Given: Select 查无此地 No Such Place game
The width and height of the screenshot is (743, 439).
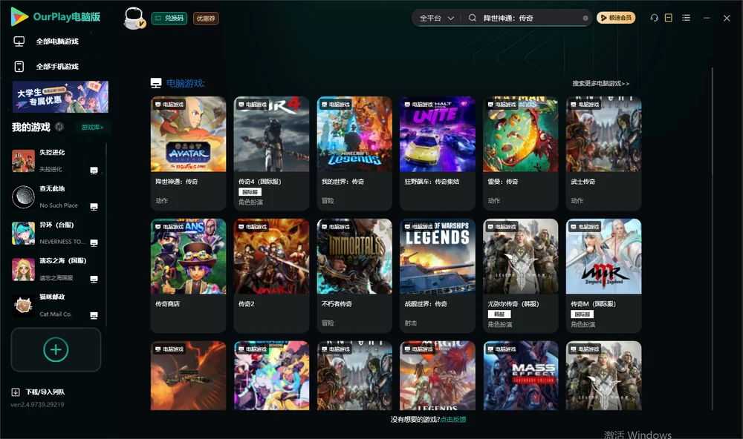Looking at the screenshot, I should (x=56, y=197).
